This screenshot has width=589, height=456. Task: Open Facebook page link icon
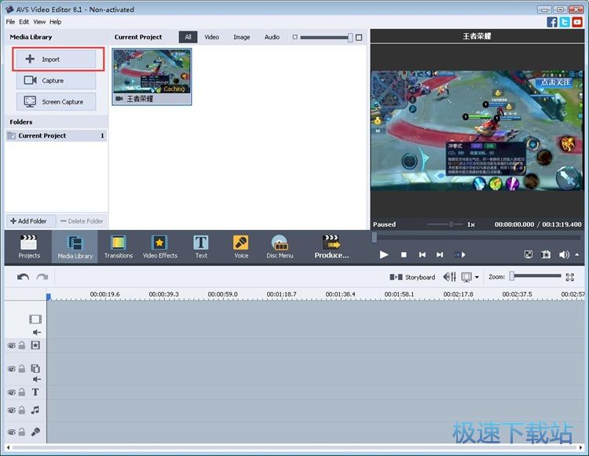(x=552, y=22)
